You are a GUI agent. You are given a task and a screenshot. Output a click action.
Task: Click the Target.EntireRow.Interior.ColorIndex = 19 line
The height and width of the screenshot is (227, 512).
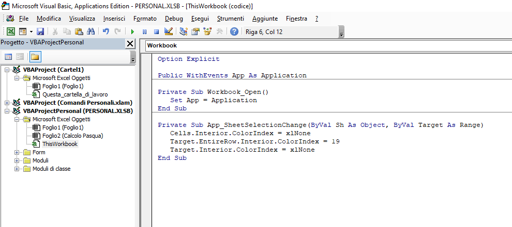[254, 142]
